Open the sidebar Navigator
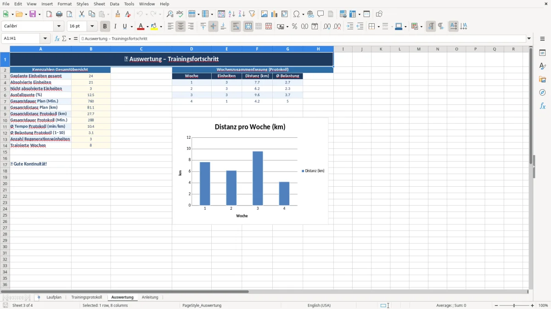This screenshot has height=309, width=551. [x=542, y=92]
